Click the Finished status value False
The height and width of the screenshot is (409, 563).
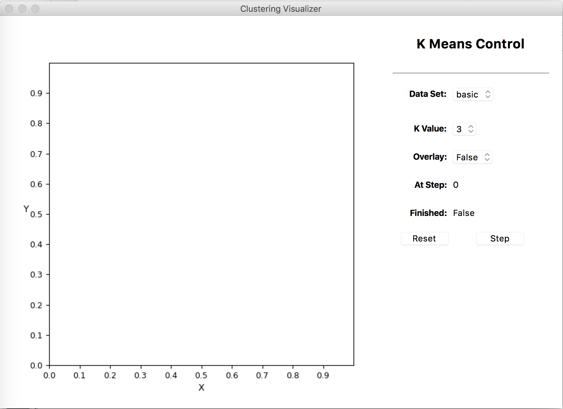point(463,213)
